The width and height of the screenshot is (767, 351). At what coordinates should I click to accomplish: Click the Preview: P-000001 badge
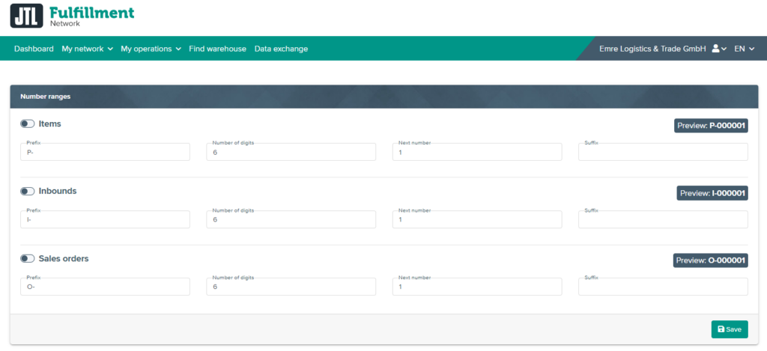click(712, 126)
